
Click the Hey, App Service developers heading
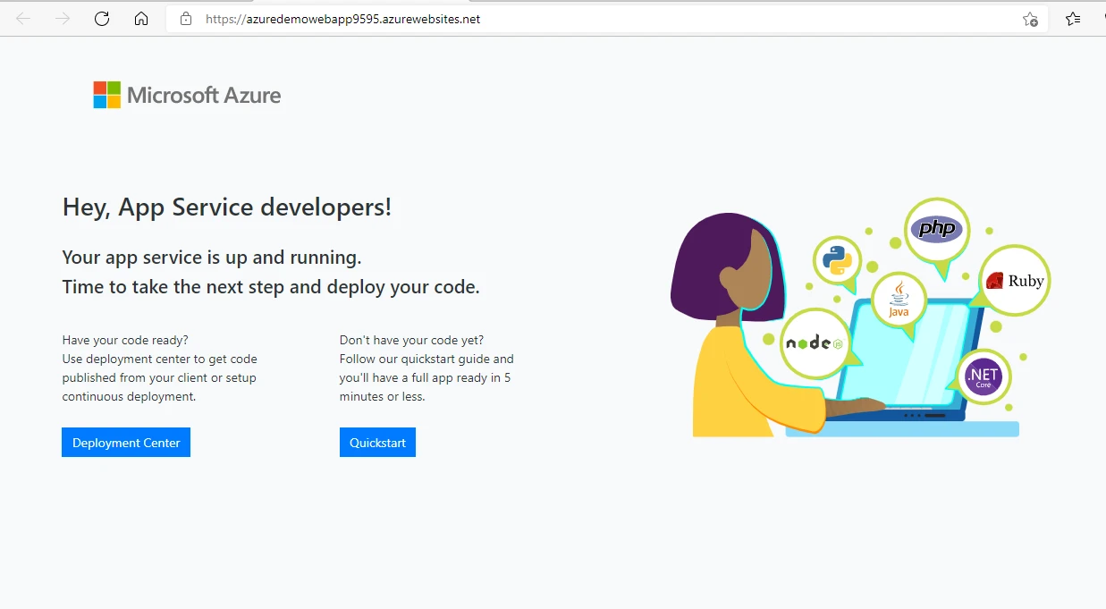tap(226, 207)
